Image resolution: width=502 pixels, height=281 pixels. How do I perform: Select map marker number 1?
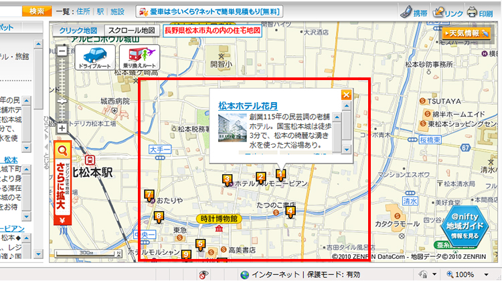(280, 175)
